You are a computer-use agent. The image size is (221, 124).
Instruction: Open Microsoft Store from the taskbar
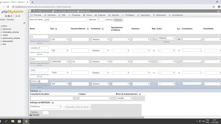(x=19, y=121)
